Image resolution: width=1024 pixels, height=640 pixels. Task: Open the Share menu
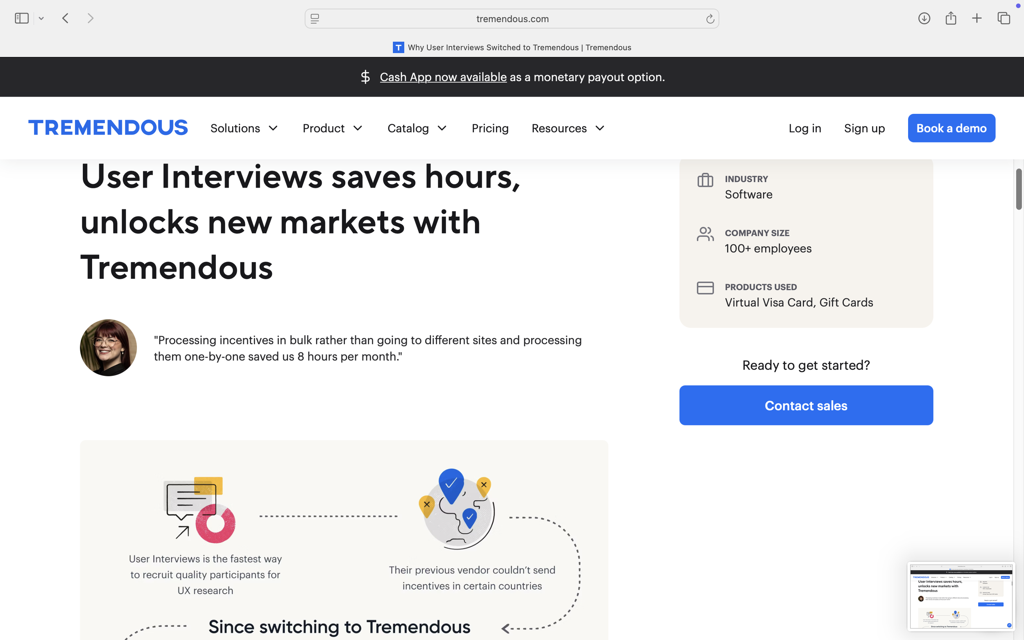(950, 18)
